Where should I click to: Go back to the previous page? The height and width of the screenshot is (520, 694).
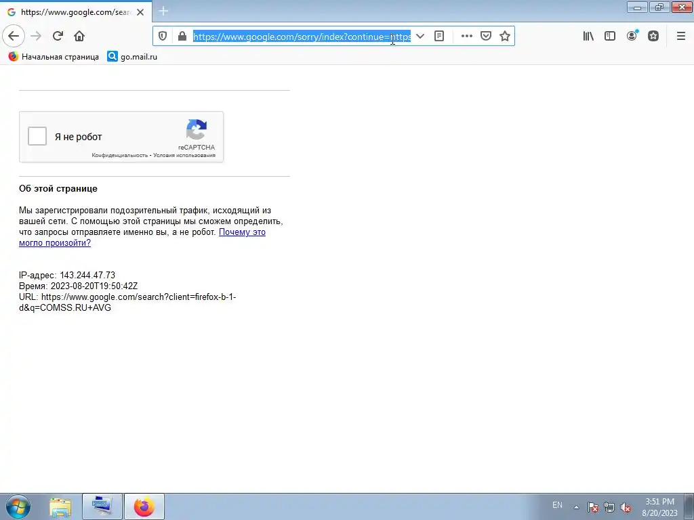[14, 36]
